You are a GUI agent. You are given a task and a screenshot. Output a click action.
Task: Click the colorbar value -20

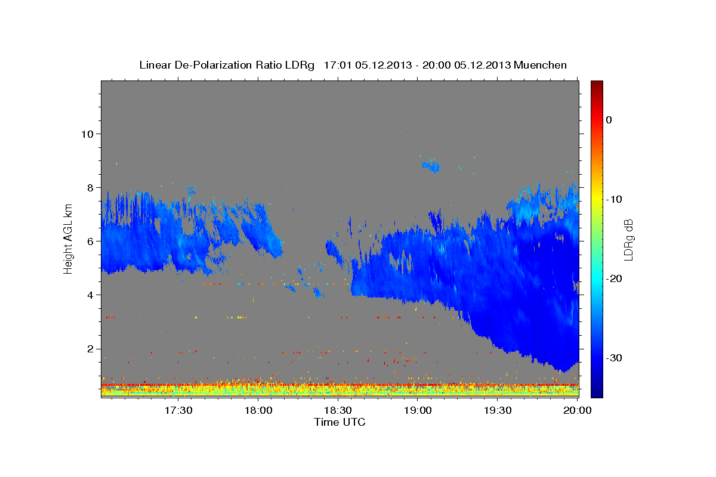click(x=614, y=278)
